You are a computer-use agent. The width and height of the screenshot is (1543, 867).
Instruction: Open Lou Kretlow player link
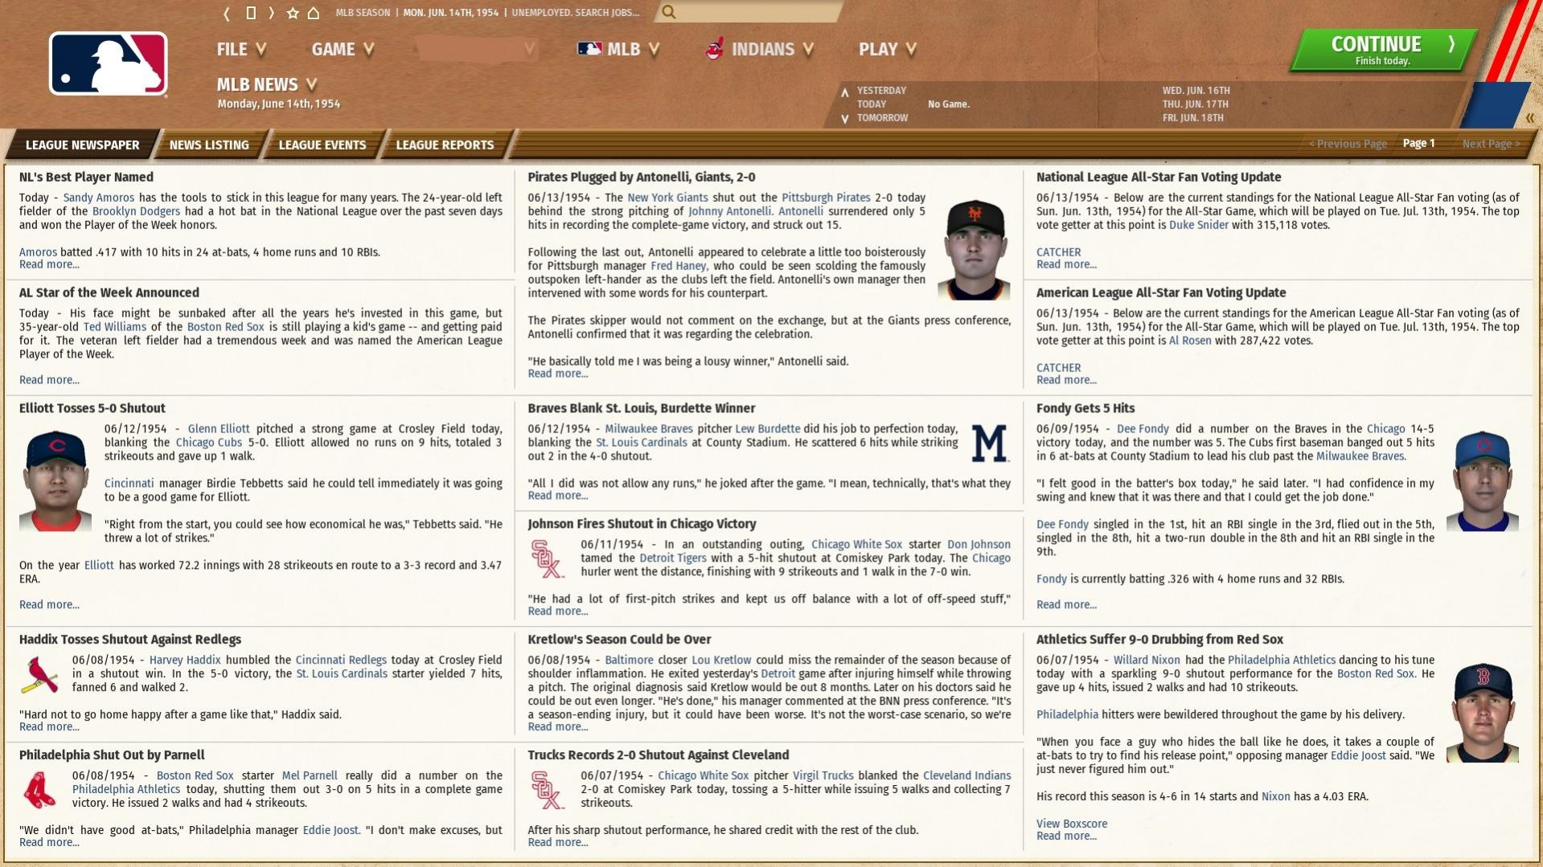pos(721,660)
